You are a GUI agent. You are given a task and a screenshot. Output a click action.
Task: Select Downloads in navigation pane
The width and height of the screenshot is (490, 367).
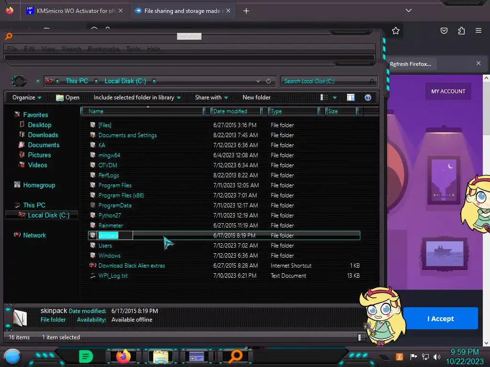tap(43, 135)
